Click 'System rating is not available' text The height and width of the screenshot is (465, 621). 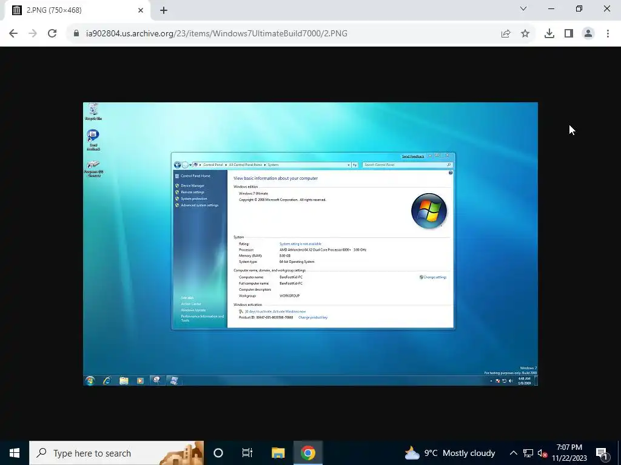coord(300,244)
